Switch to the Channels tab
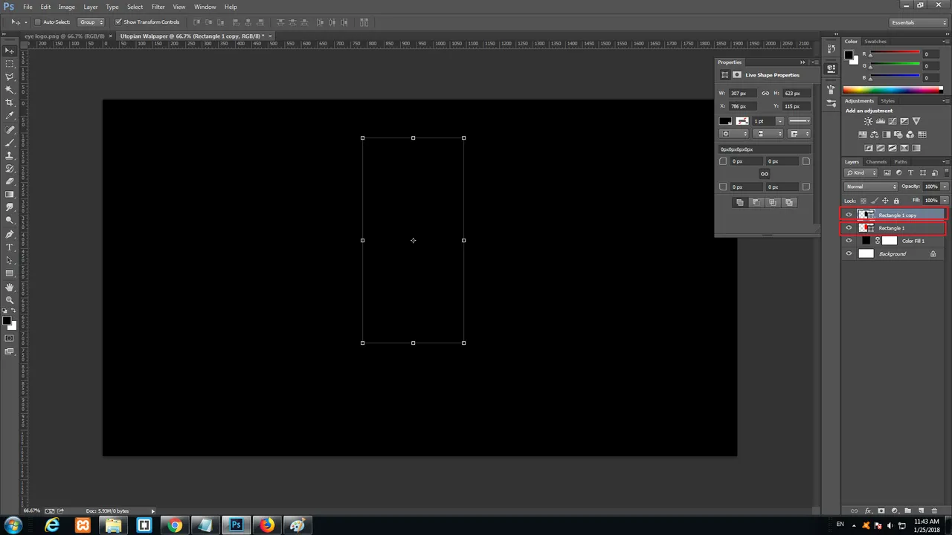 (x=876, y=162)
